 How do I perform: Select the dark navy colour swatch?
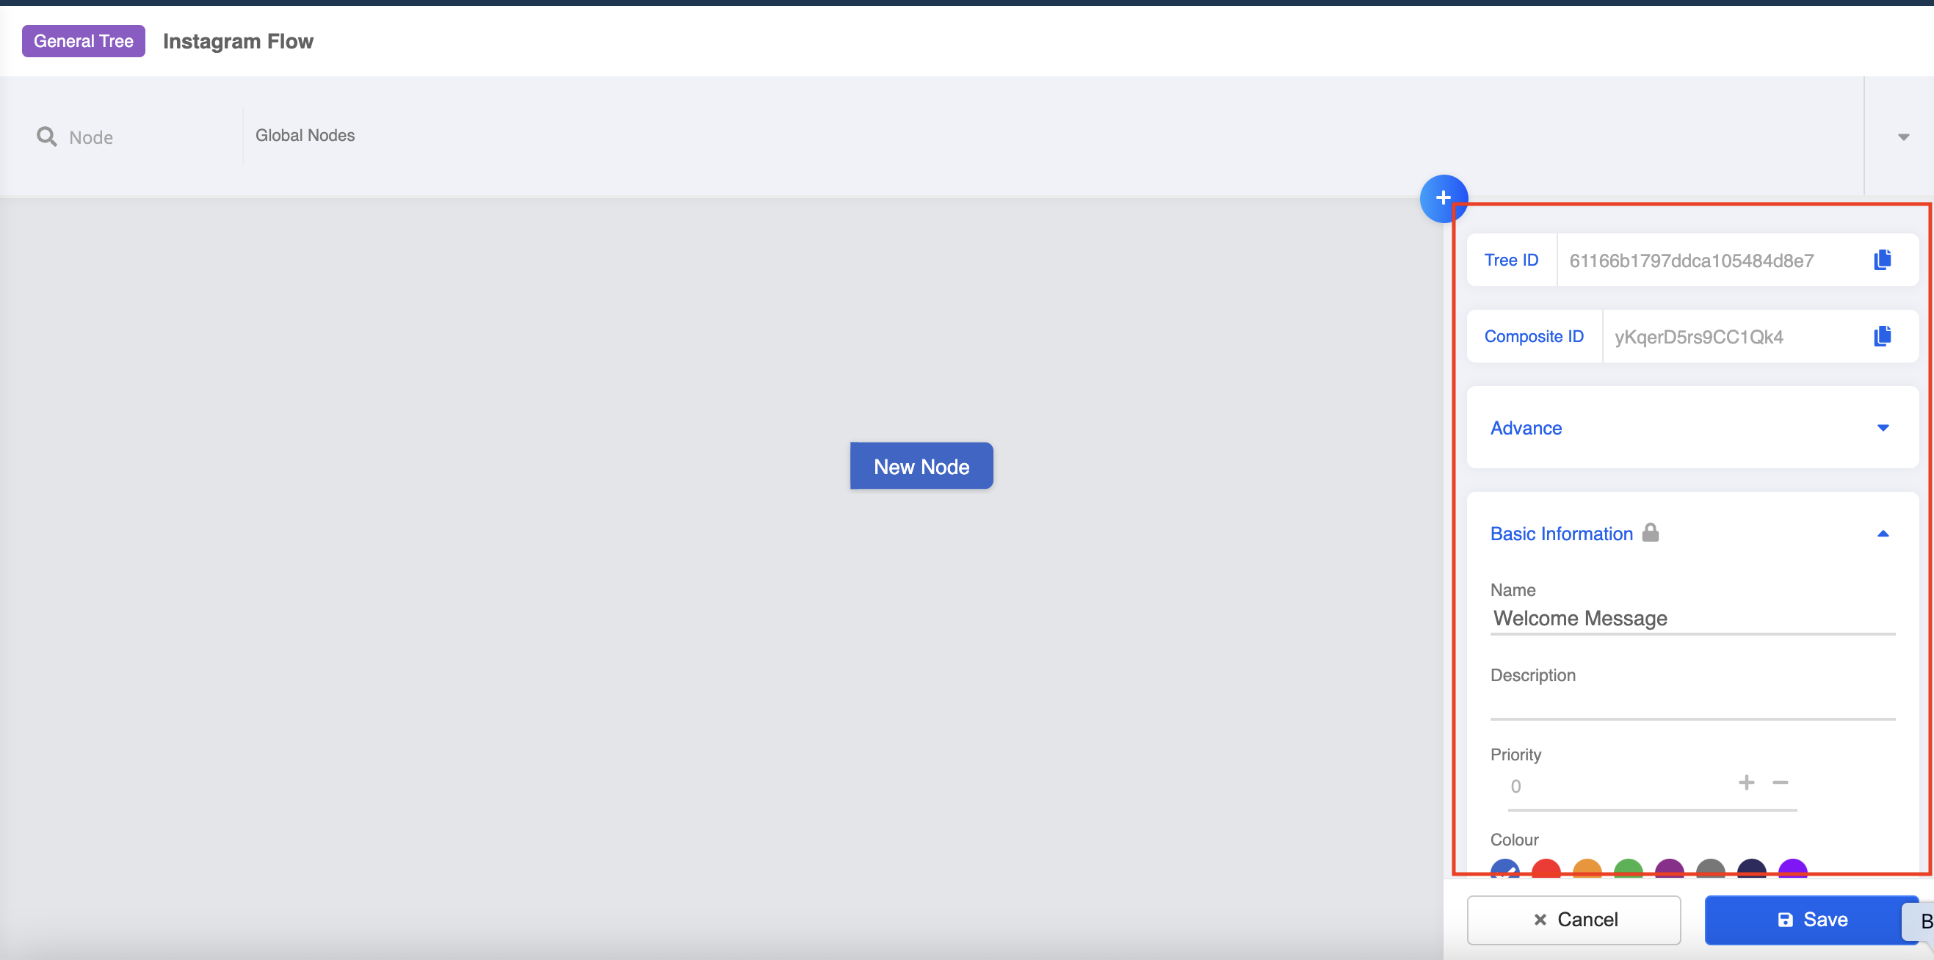click(x=1752, y=869)
